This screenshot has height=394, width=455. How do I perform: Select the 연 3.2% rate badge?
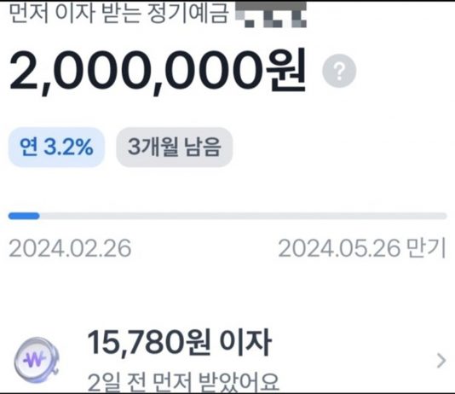[x=56, y=147]
